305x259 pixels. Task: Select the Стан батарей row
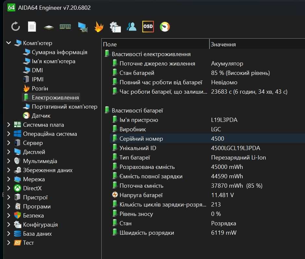coord(207,73)
